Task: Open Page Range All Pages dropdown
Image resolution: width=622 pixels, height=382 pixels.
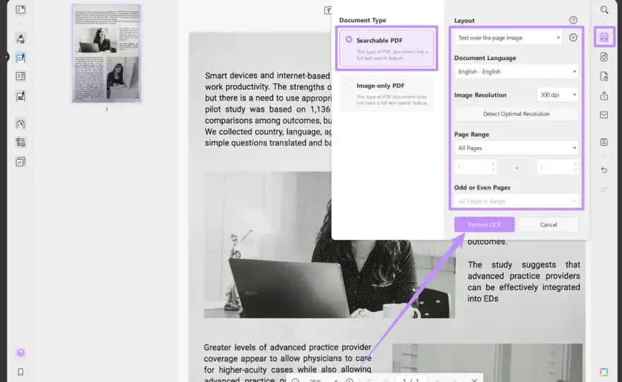Action: pos(517,148)
